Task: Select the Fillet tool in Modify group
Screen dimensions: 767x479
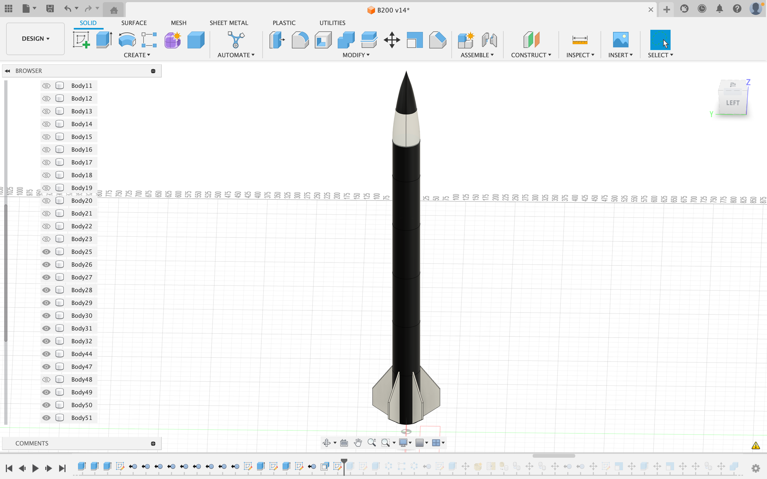Action: (x=300, y=40)
